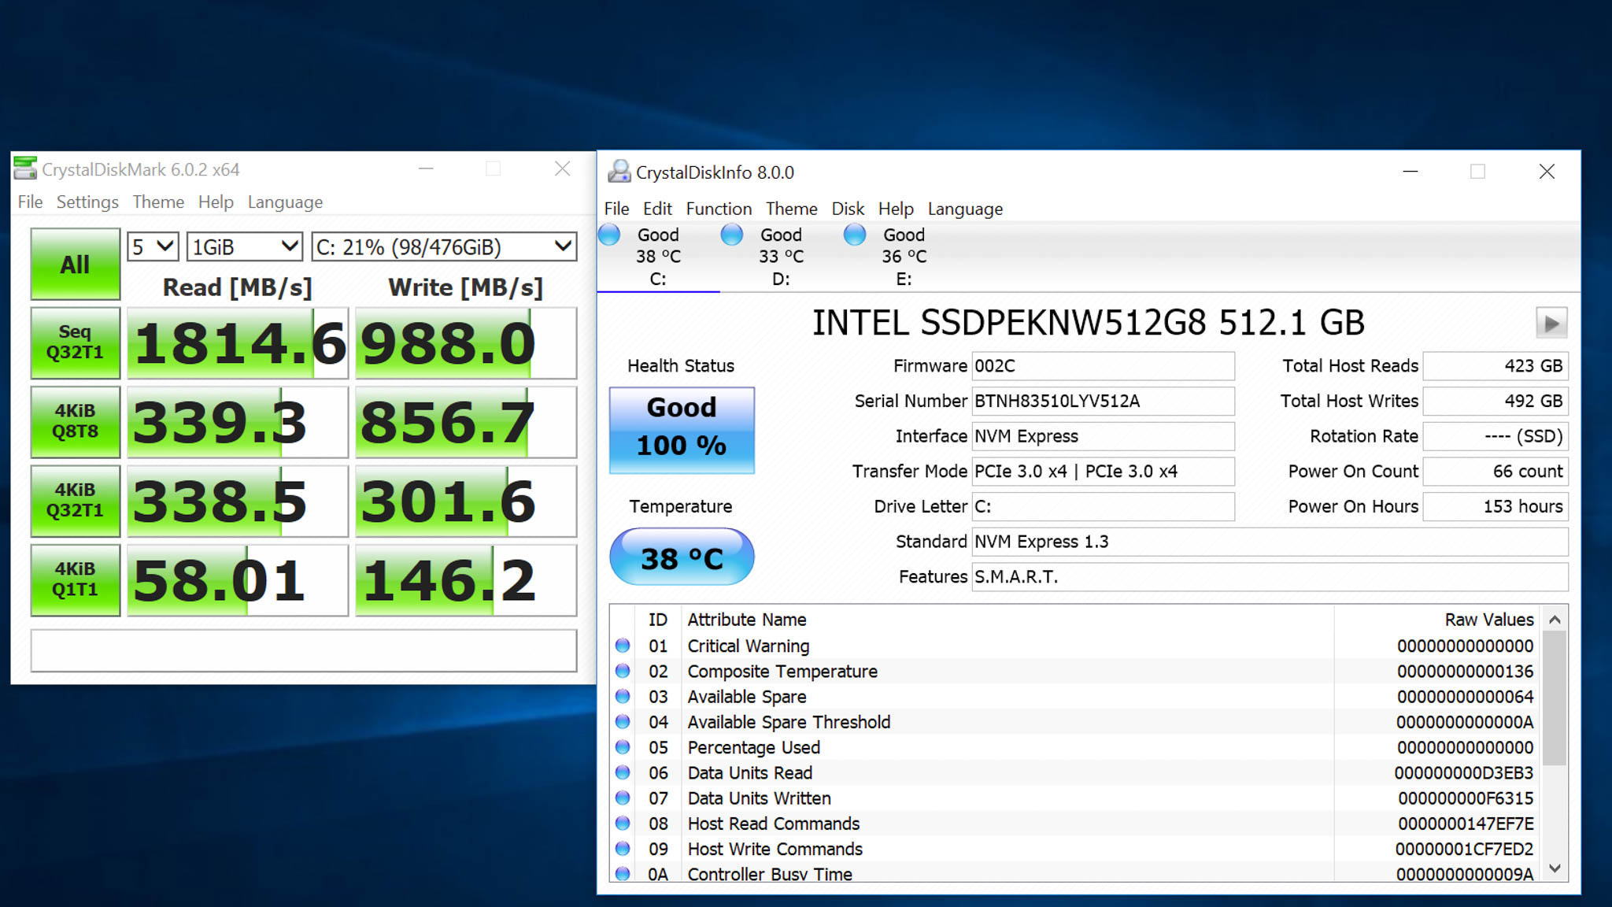Screen dimensions: 1612x907
Task: Open Settings menu in CrystalDiskMark
Action: [87, 202]
